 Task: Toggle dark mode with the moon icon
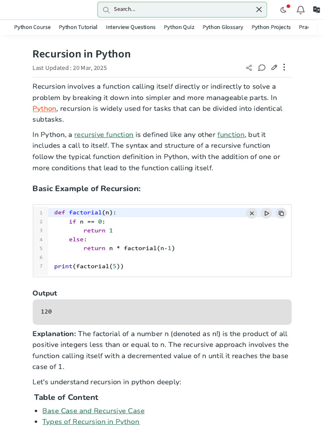(283, 10)
